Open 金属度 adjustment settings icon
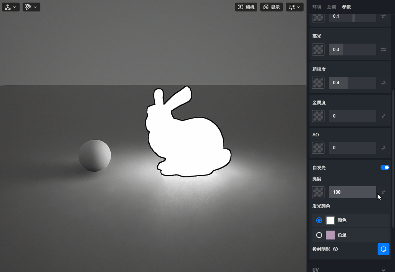395x272 pixels. tap(384, 116)
